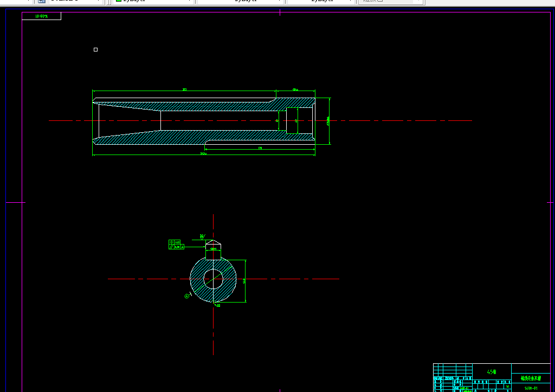Select the radius dimension at bottom of circular section

click(x=217, y=305)
